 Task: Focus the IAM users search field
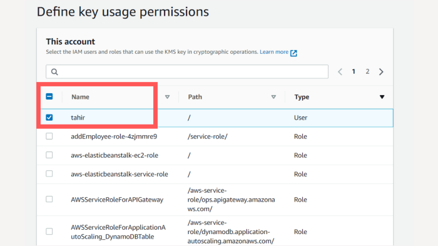(x=187, y=71)
